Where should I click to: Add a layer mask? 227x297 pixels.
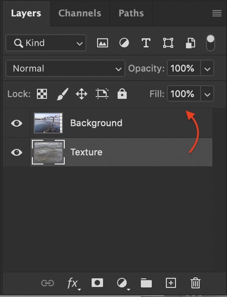[x=97, y=283]
